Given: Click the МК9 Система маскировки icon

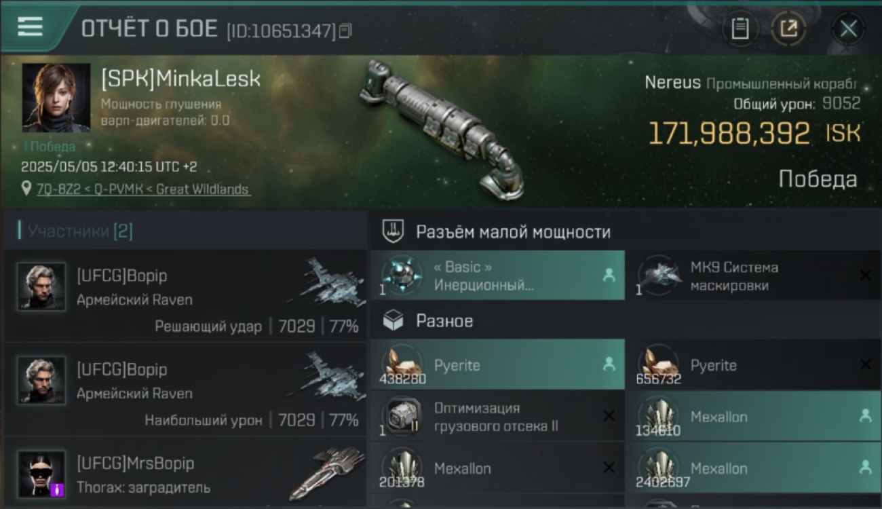Looking at the screenshot, I should 659,276.
